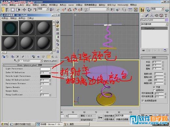Click the Quick Render teapot icon

[x=167, y=10]
